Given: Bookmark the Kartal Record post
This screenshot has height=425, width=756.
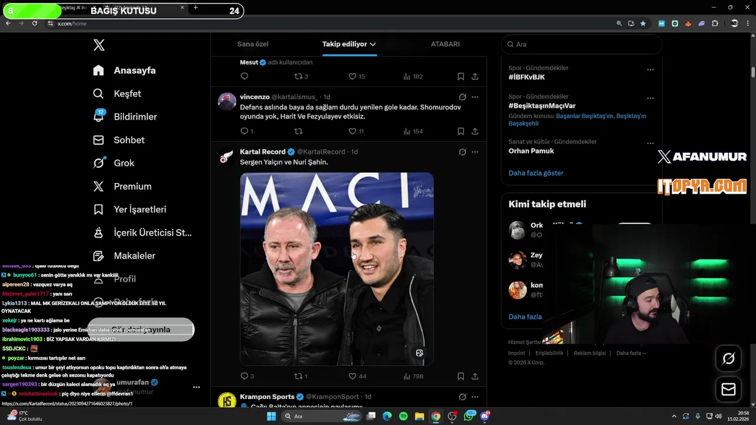Looking at the screenshot, I should (x=461, y=376).
